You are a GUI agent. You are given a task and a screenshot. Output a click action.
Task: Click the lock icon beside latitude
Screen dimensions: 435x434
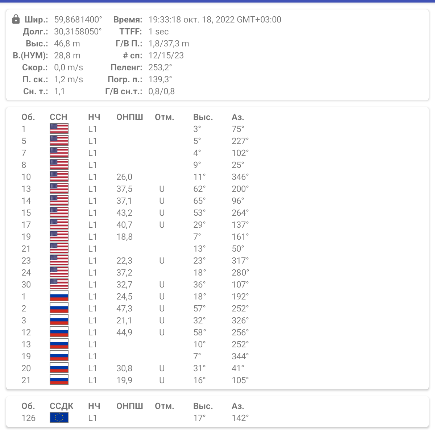pos(16,19)
